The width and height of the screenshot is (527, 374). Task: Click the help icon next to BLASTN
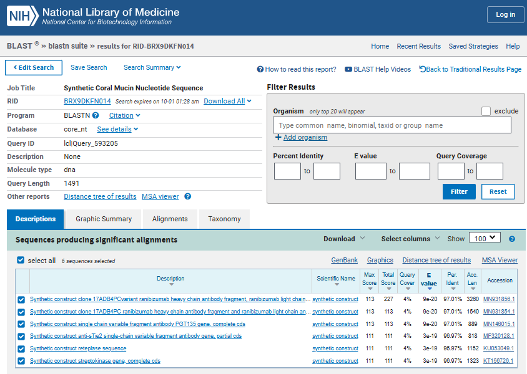[96, 115]
